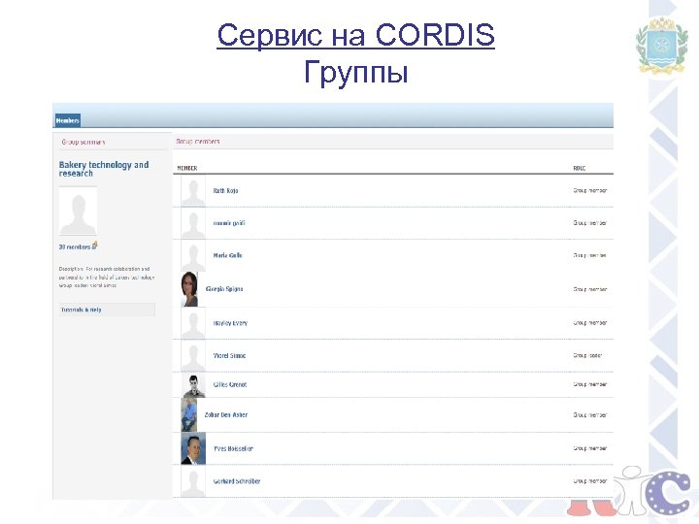Click Gerhard Schreiber's placeholder avatar
699x524 pixels.
(x=193, y=481)
